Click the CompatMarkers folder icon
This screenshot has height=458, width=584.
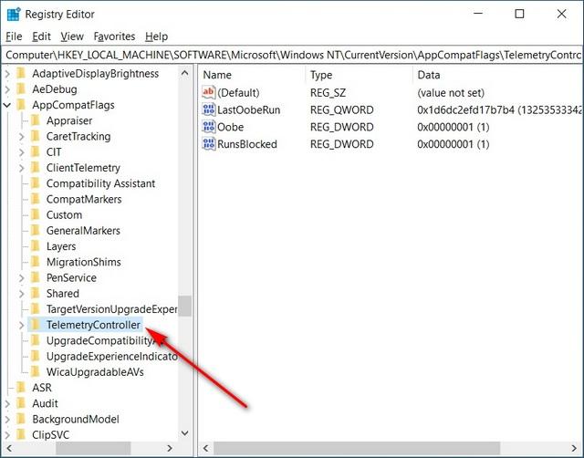(36, 199)
